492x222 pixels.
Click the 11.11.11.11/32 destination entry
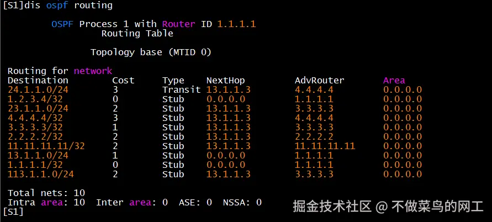tap(46, 146)
